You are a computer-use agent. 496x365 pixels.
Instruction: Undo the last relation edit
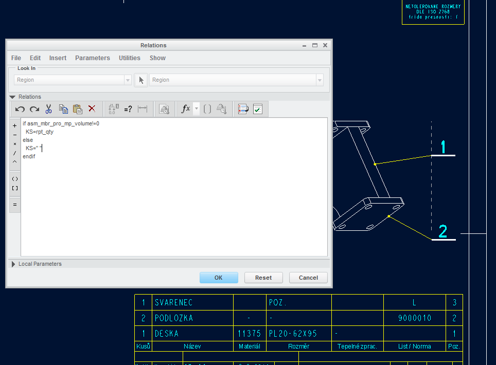(x=20, y=109)
